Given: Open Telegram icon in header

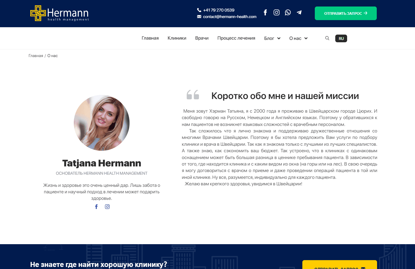Looking at the screenshot, I should pos(299,12).
